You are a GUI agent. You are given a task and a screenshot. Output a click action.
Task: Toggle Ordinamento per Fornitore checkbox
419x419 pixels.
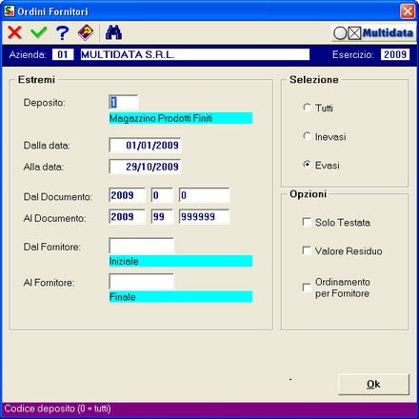[x=307, y=288]
